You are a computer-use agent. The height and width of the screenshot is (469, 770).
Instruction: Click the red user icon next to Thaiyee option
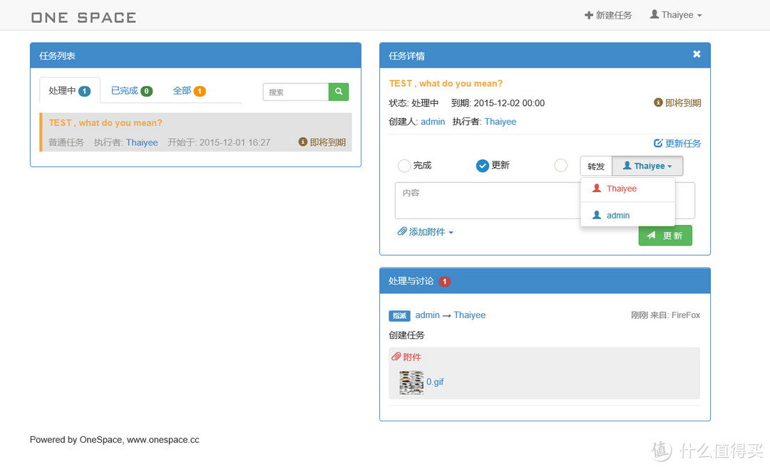coord(597,188)
